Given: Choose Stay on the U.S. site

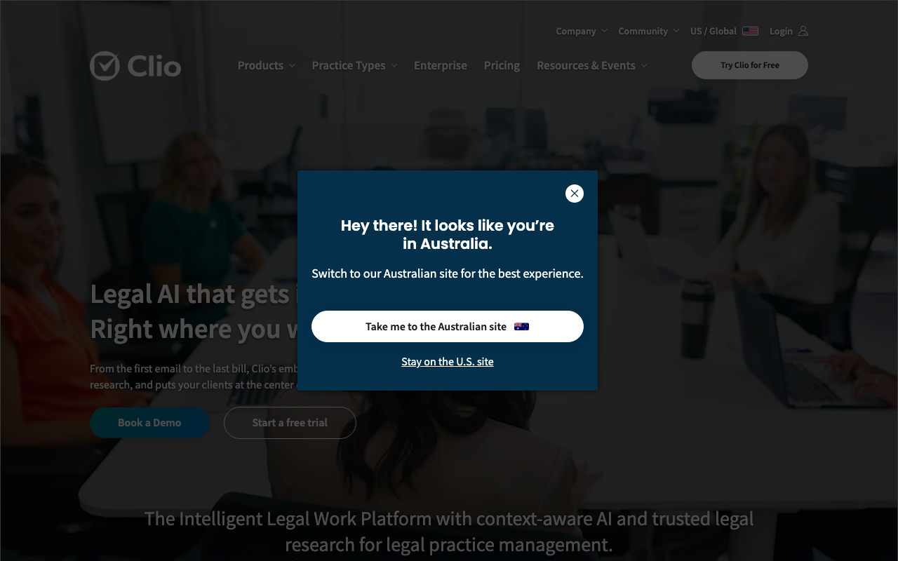Looking at the screenshot, I should pyautogui.click(x=448, y=362).
